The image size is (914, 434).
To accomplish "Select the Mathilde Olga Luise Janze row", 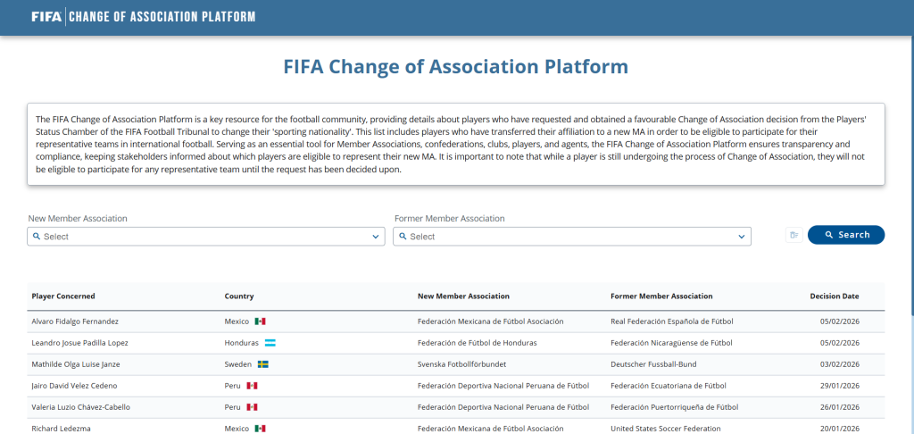I will pos(75,364).
